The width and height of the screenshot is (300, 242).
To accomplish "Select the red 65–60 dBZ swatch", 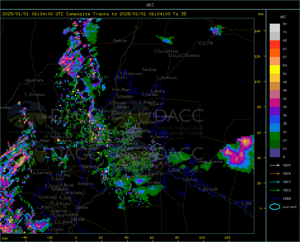I will pos(275,45).
